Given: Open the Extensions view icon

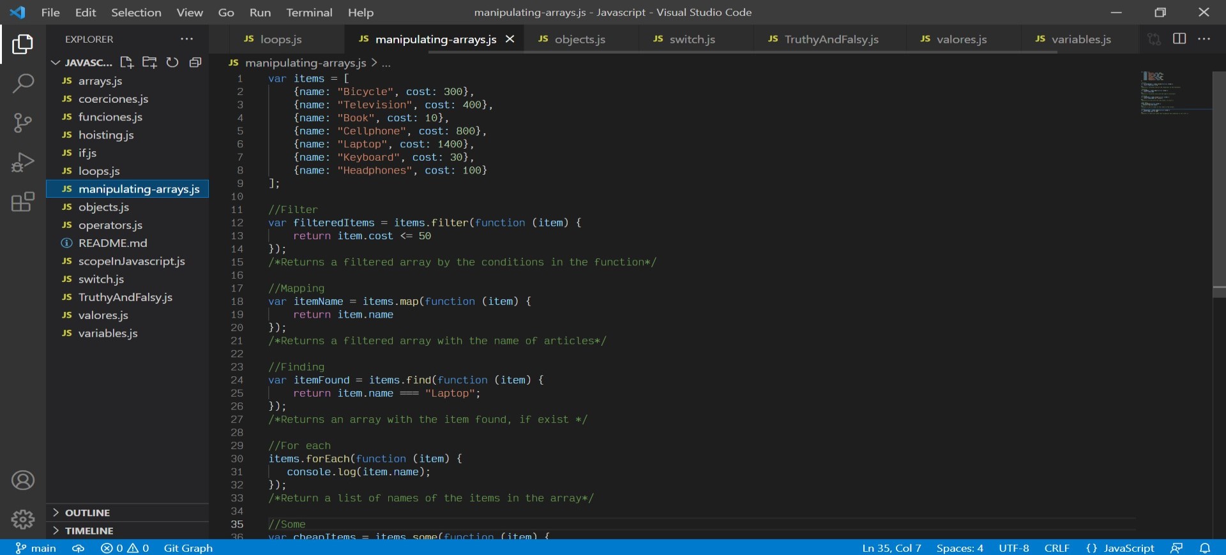Looking at the screenshot, I should tap(23, 202).
